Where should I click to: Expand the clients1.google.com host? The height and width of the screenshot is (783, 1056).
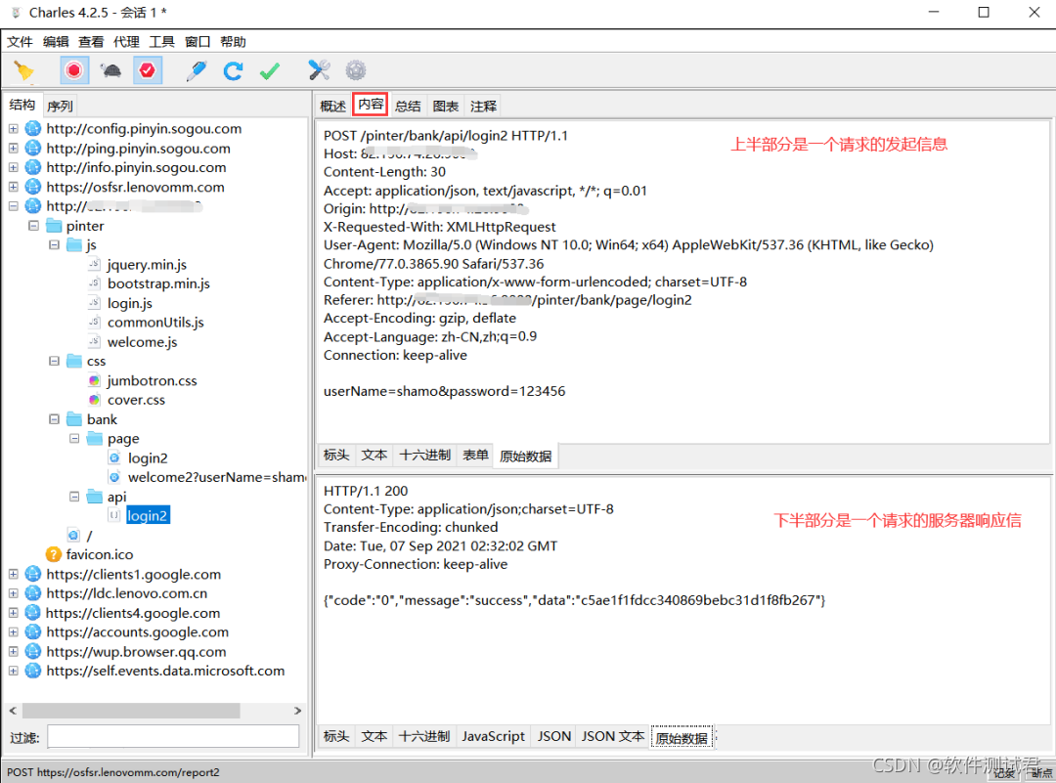tap(14, 574)
